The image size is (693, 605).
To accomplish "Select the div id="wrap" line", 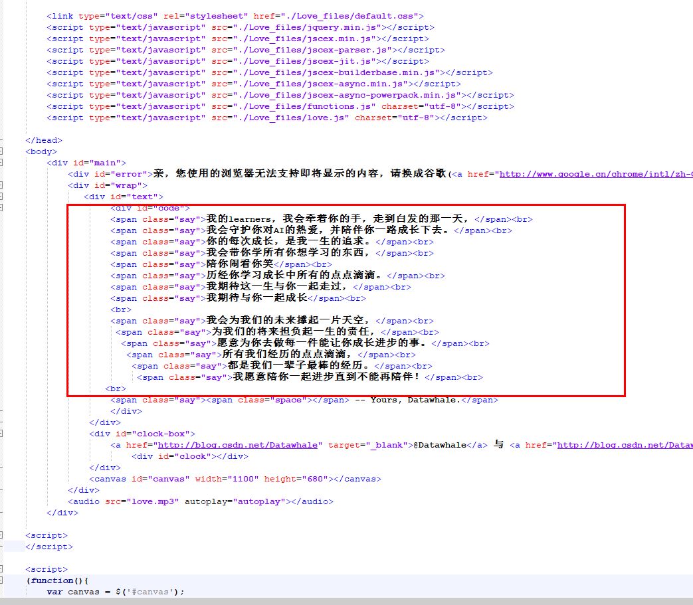I will coord(108,185).
